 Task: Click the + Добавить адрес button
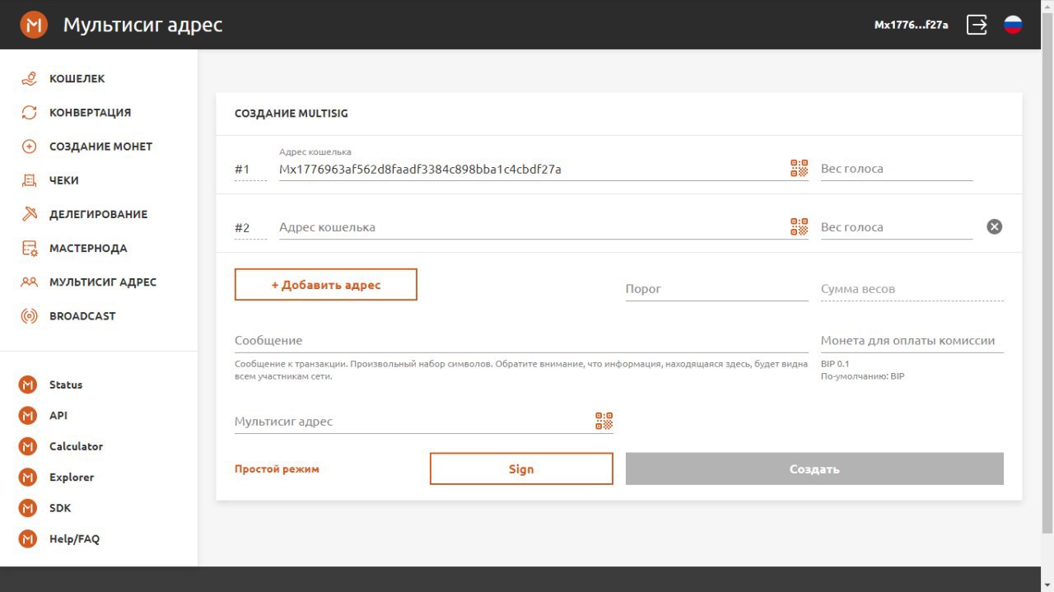point(326,285)
